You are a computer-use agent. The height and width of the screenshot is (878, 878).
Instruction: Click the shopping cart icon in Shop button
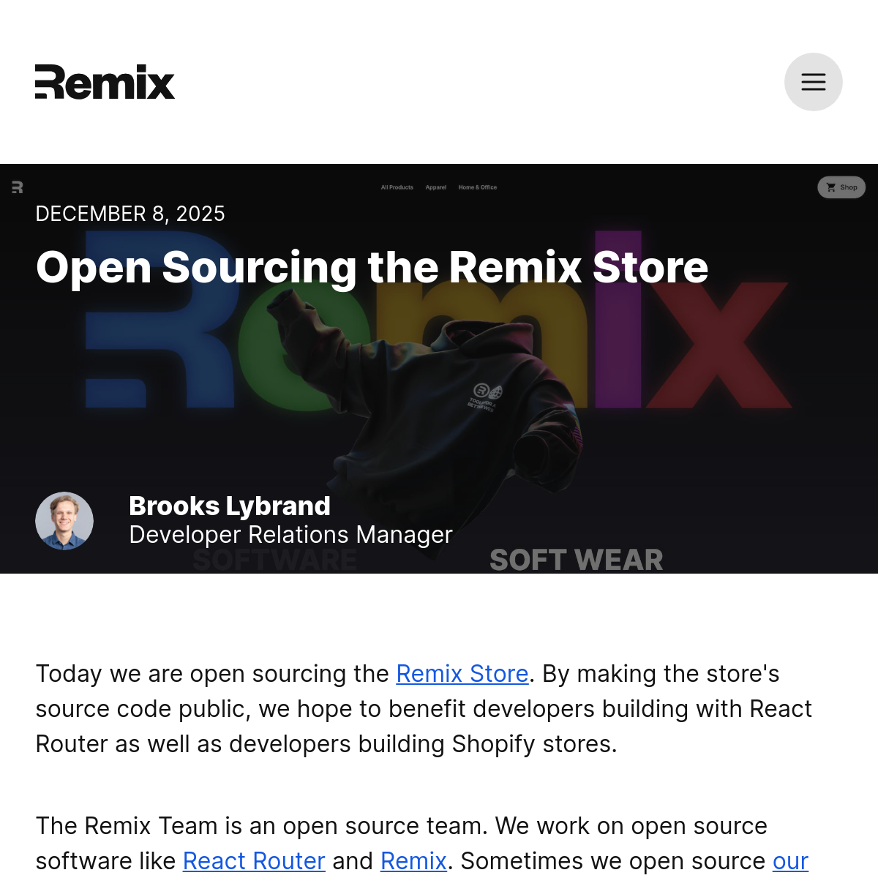(x=831, y=187)
